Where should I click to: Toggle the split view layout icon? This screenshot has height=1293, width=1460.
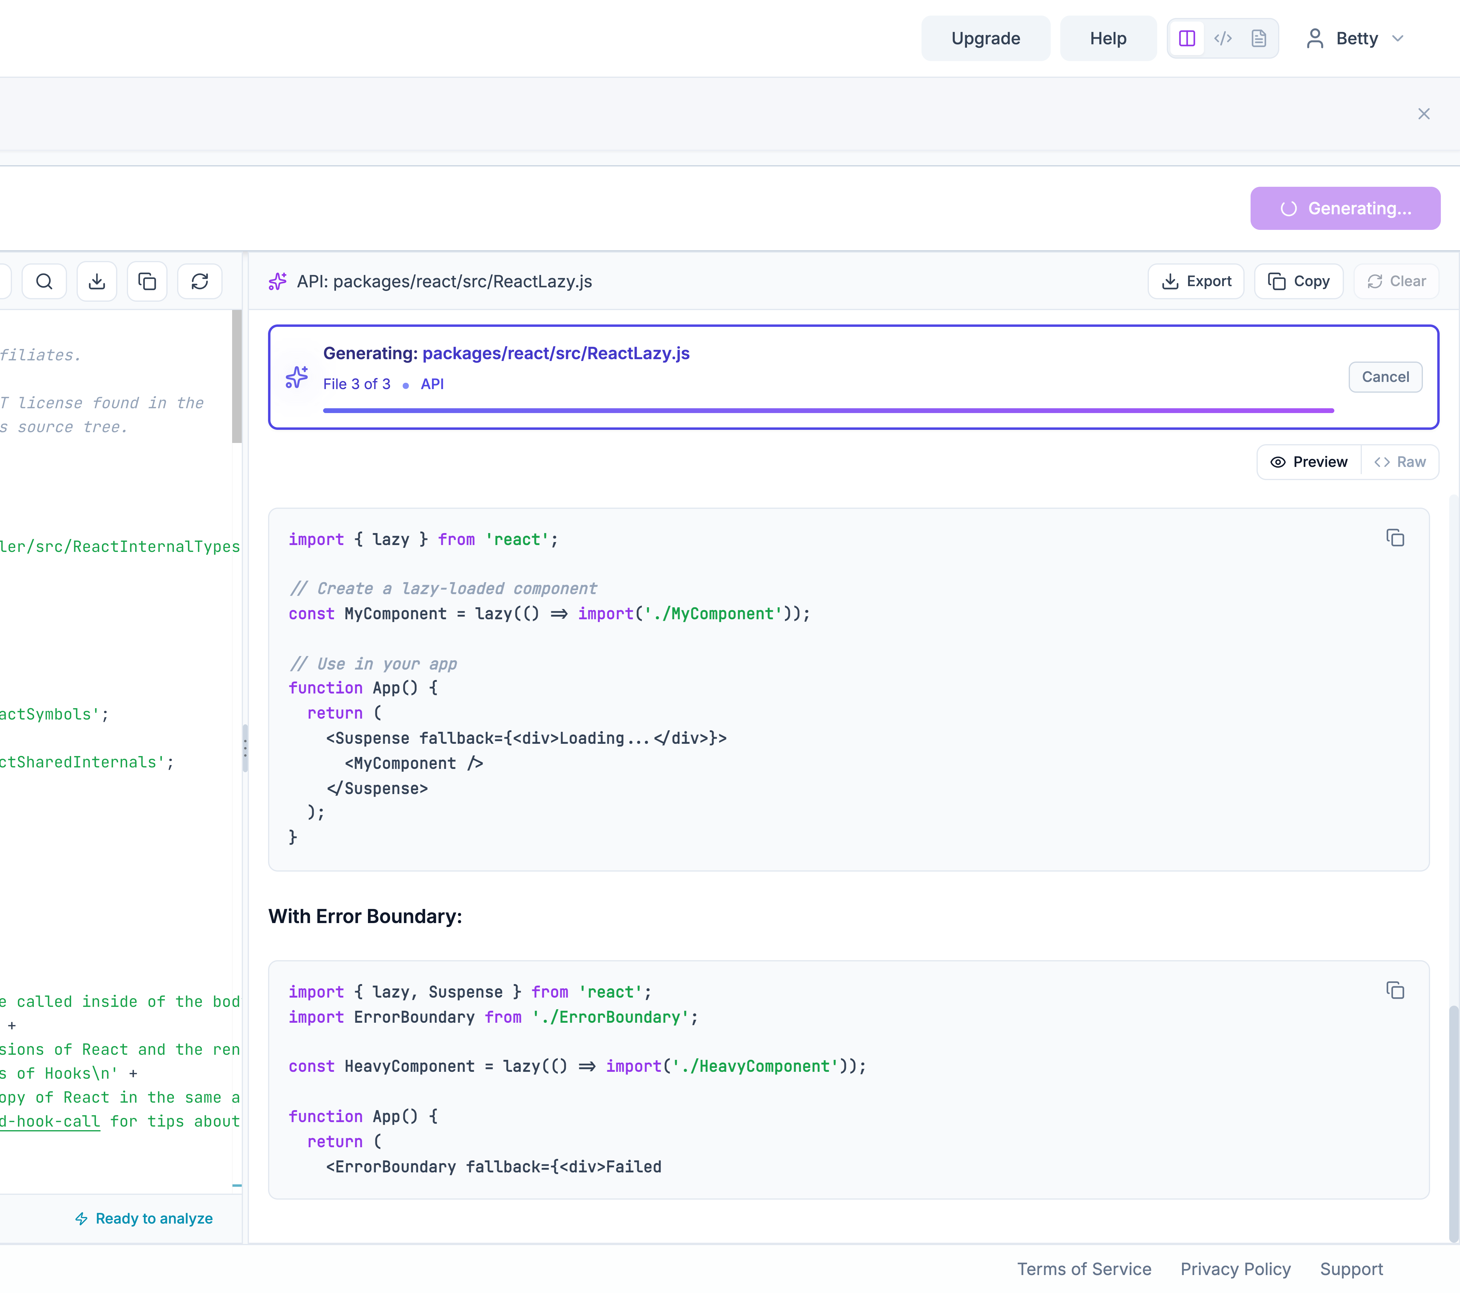point(1187,39)
